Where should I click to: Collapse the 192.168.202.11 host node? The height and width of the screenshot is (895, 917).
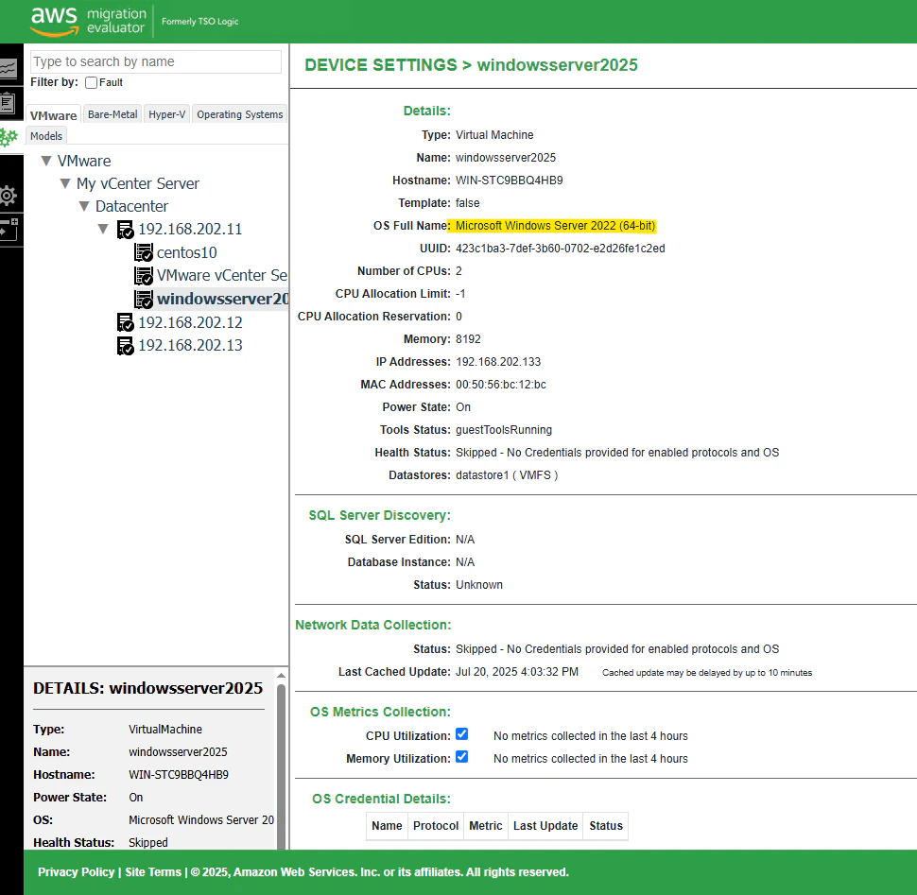[x=103, y=229]
